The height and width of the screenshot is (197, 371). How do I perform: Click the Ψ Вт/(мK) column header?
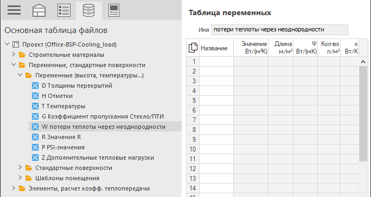click(305, 48)
